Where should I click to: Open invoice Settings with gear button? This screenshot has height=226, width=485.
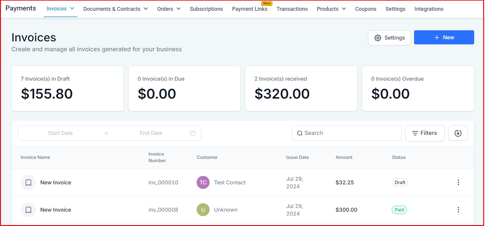[389, 38]
